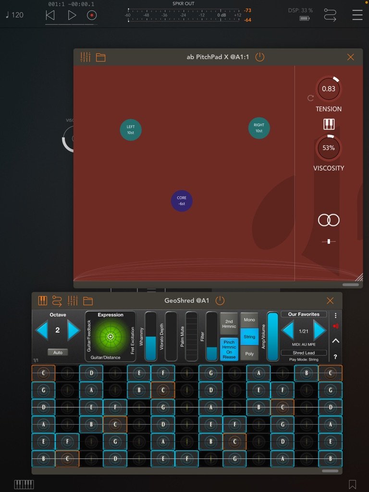Toggle PitchPad X power button

click(260, 57)
